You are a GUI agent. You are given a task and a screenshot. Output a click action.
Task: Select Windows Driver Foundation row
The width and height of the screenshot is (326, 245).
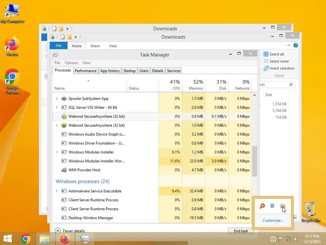(152, 143)
